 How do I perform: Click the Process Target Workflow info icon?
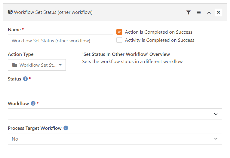click(x=66, y=128)
